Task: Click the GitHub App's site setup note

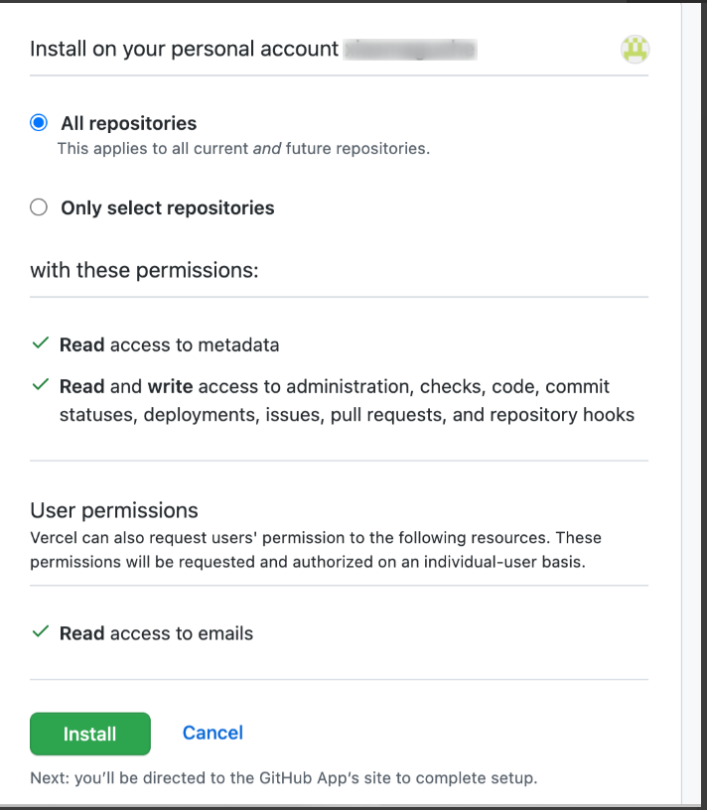Action: coord(283,777)
